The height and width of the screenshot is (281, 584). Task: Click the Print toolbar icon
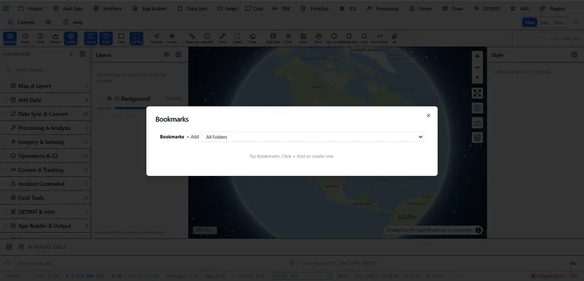coord(318,39)
